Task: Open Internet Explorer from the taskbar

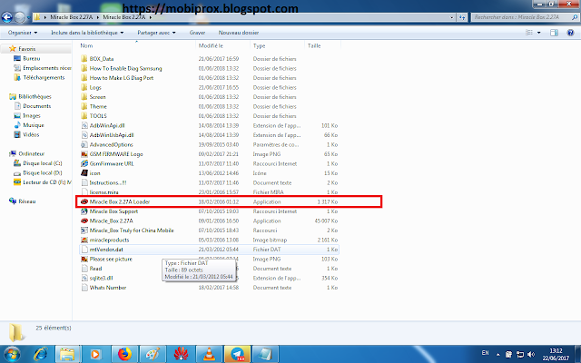Action: point(40,355)
